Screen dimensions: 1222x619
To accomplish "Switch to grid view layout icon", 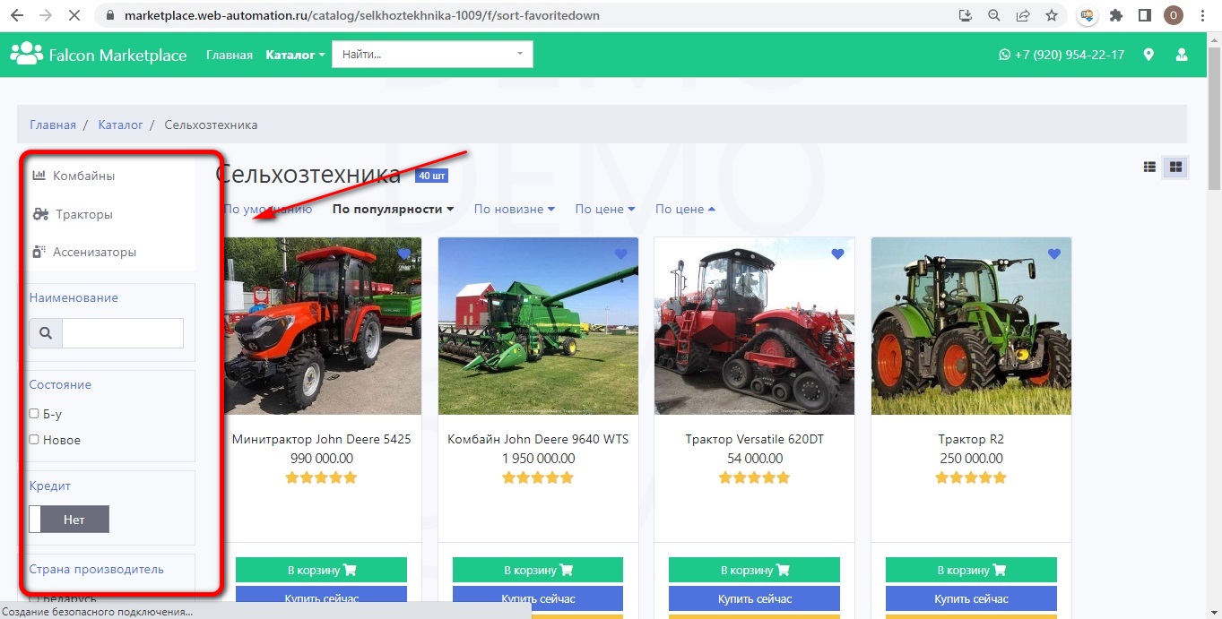I will (x=1175, y=167).
